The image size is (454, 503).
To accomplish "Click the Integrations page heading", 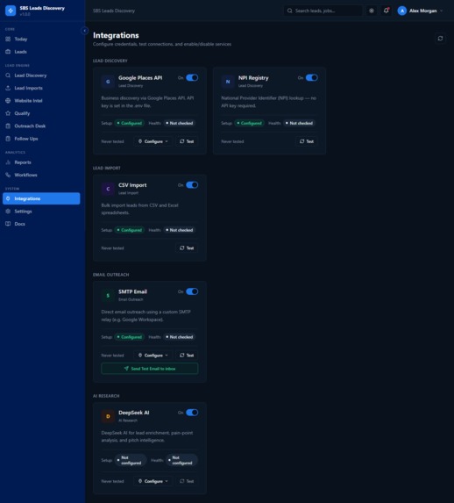I will 116,35.
